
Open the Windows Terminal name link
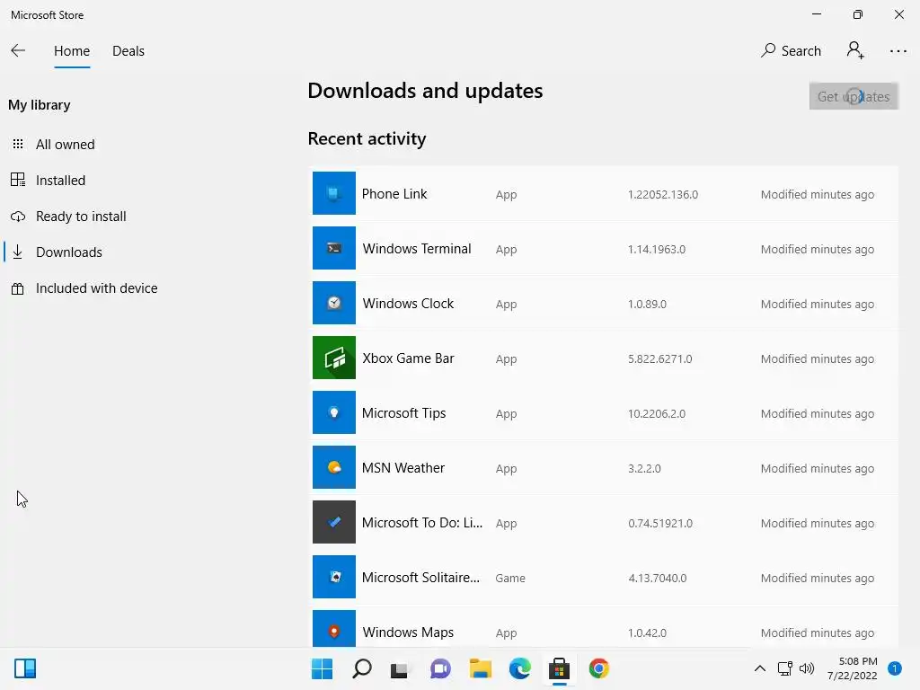pos(417,248)
